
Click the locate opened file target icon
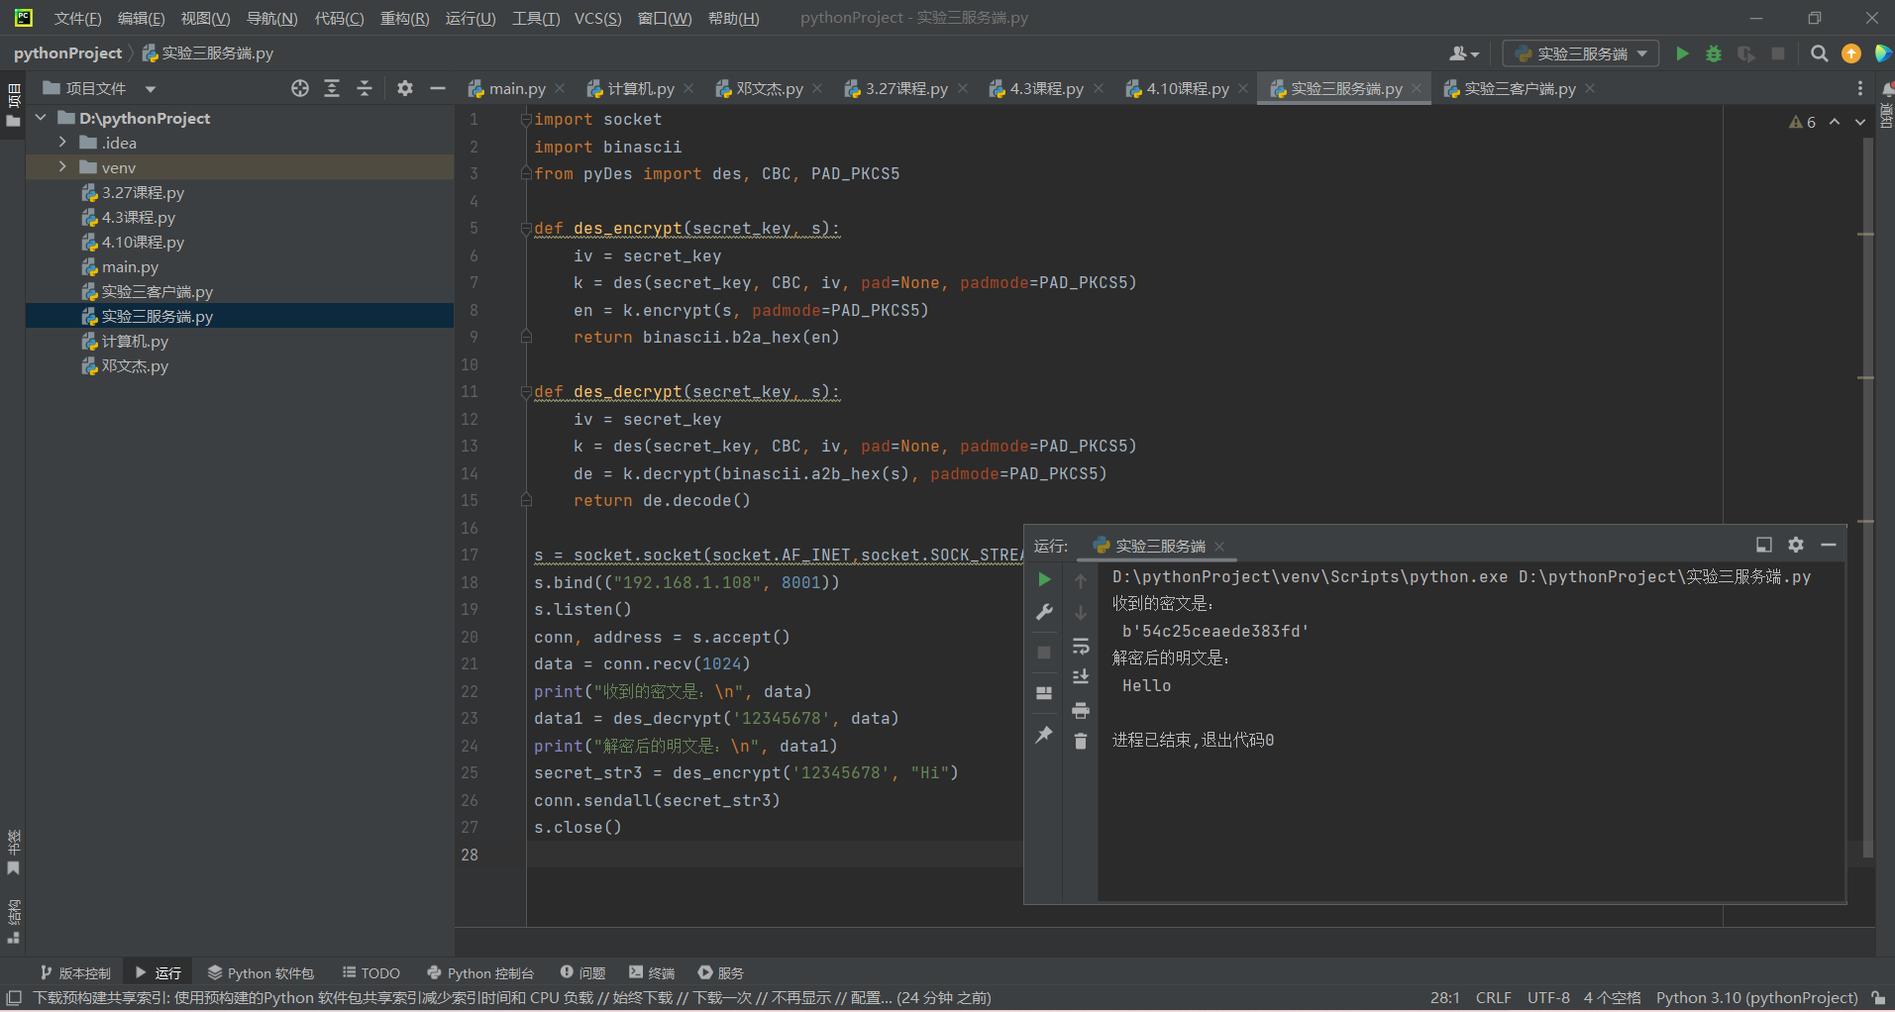pos(300,88)
